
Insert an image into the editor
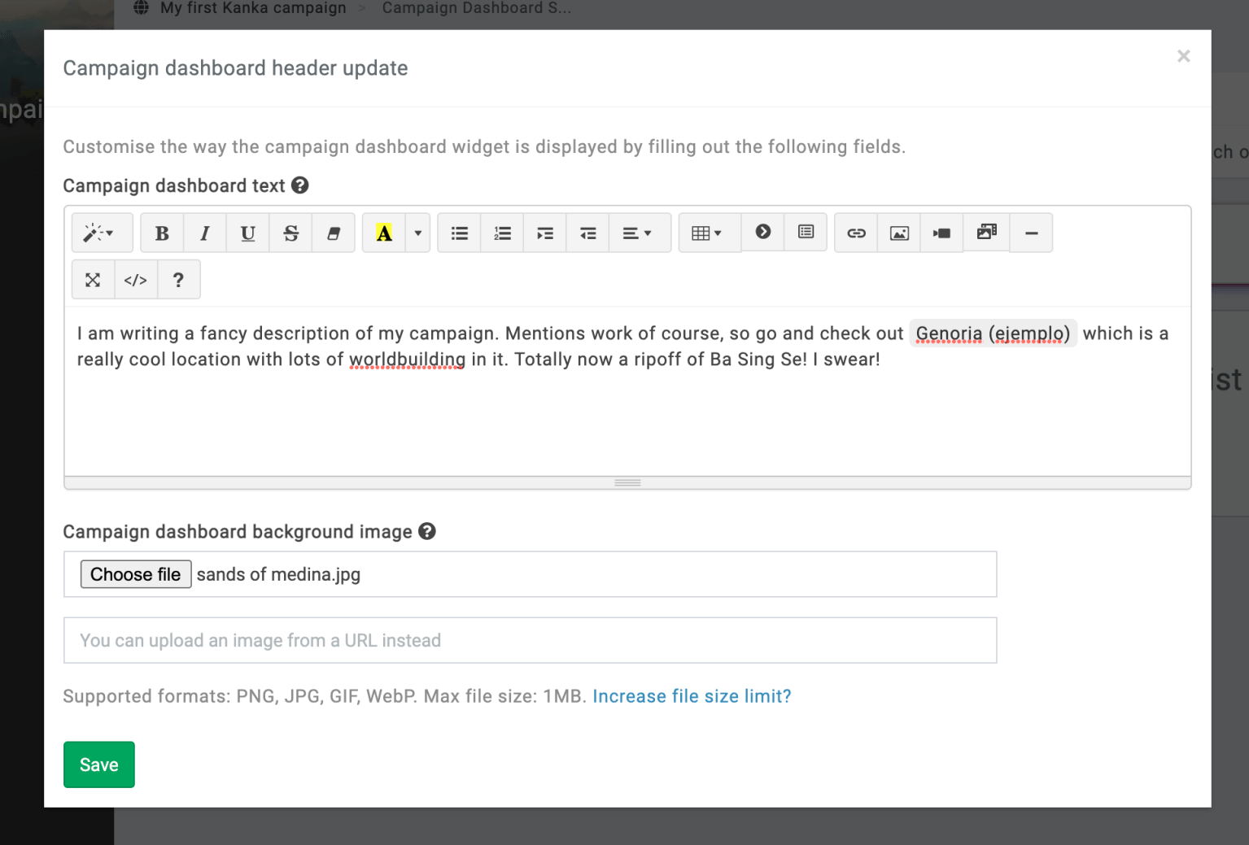point(898,233)
